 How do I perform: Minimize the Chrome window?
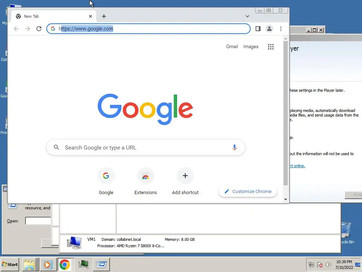(x=260, y=10)
